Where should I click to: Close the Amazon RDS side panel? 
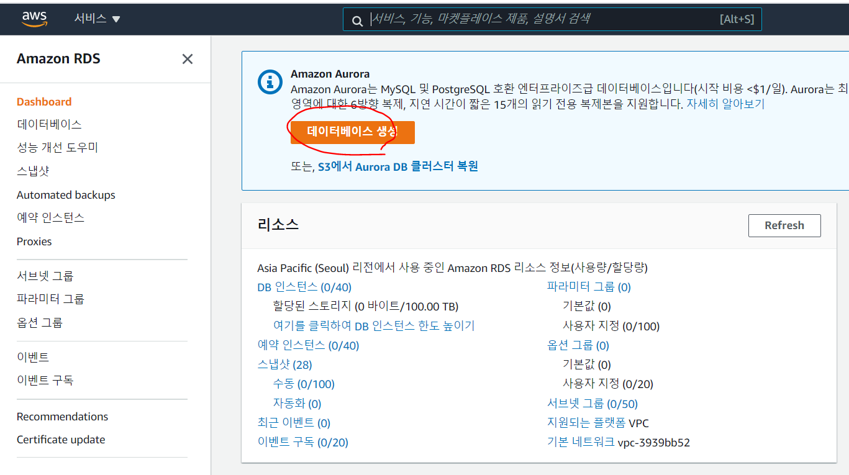point(187,59)
